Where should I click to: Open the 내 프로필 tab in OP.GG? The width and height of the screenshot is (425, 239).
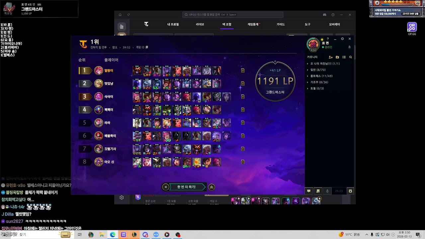coord(173,24)
